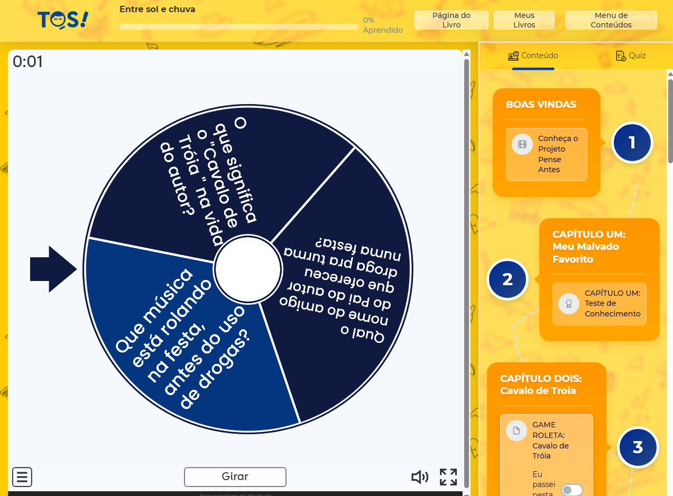Open 'GAME ROLETA: Cavalo de Tróia' item
This screenshot has width=673, height=496.
(x=547, y=455)
